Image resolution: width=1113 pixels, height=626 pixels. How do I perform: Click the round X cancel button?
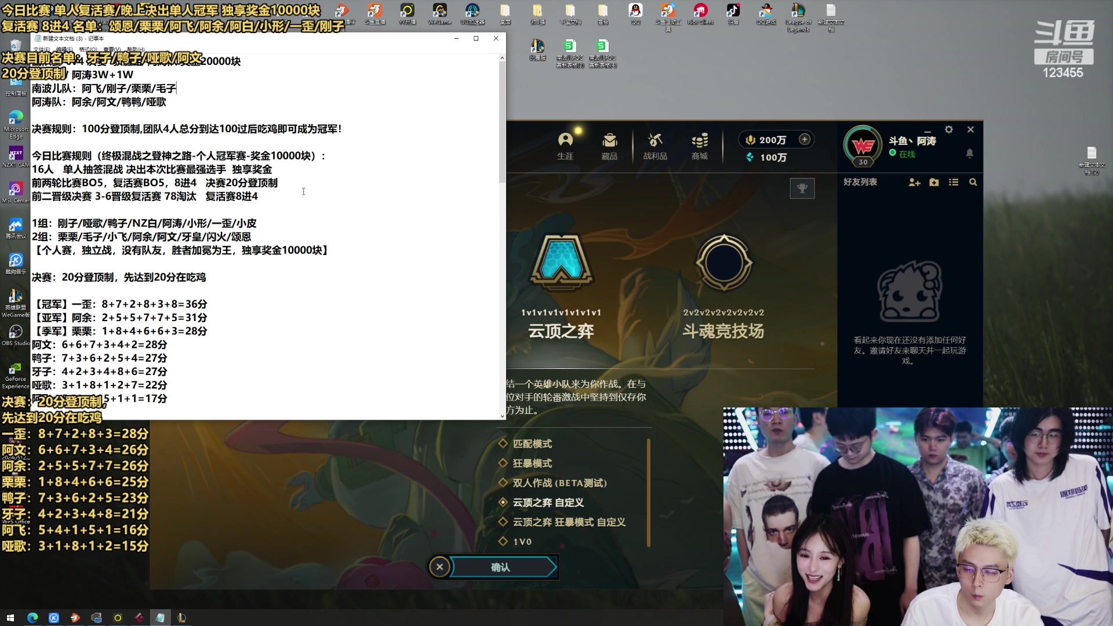pos(440,567)
